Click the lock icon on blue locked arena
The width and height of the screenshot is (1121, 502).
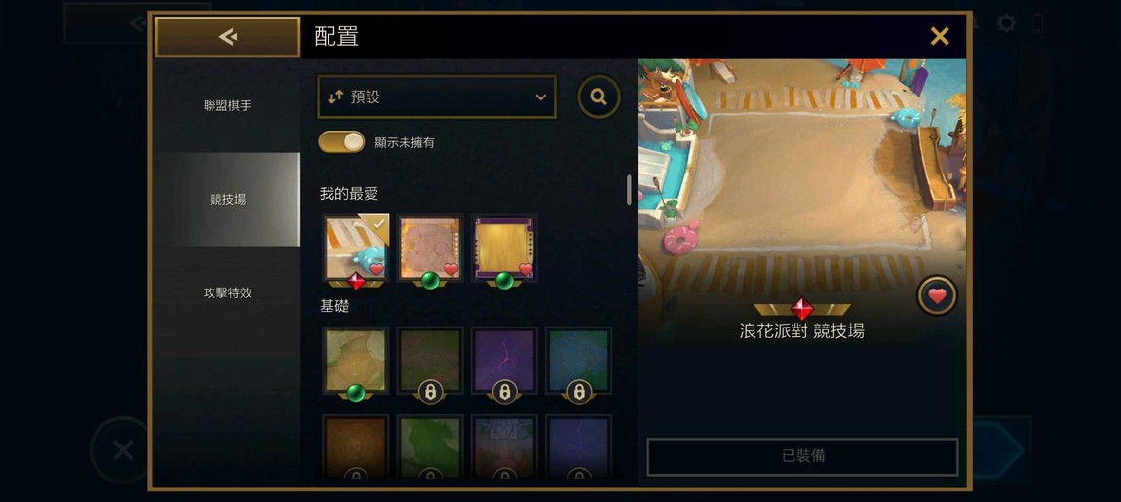coord(579,392)
